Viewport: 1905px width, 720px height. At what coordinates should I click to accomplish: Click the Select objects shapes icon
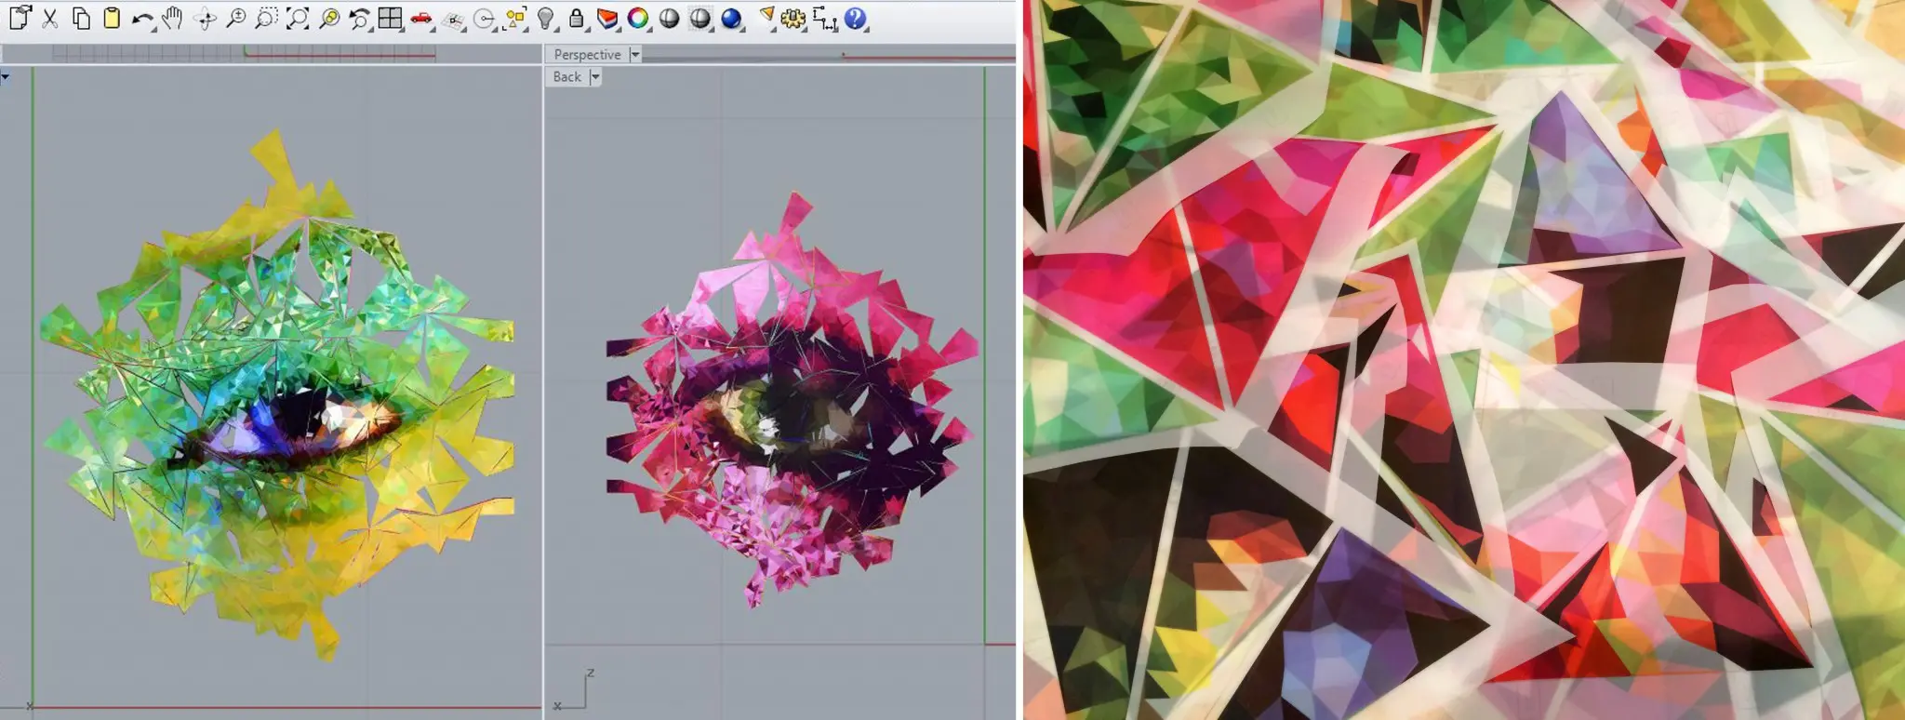pos(515,19)
